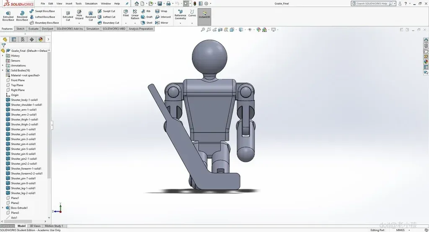
Task: Select the Shell feature tool
Action: [x=147, y=23]
